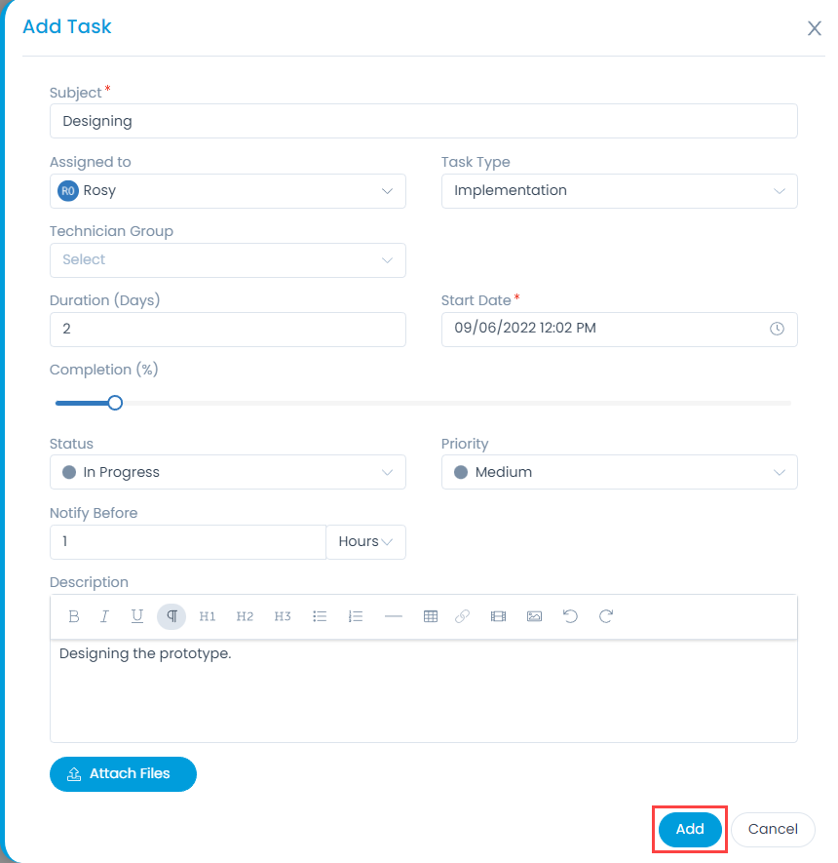Apply H3 heading style

[x=282, y=616]
